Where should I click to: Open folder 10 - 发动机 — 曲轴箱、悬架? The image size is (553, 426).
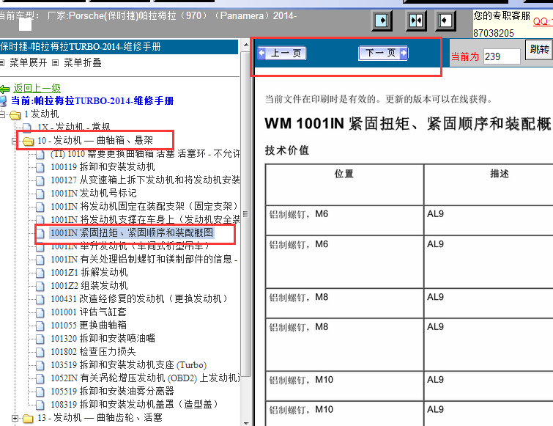(95, 141)
